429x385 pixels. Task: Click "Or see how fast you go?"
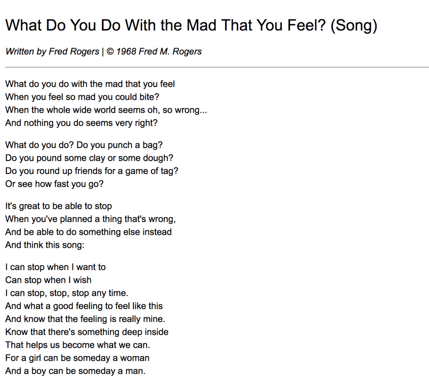point(54,184)
